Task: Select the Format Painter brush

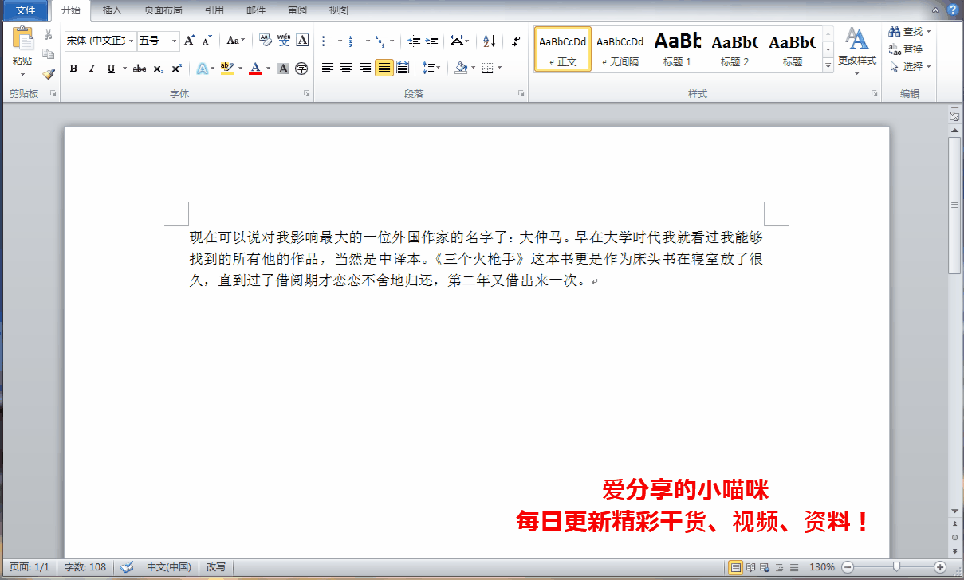Action: 49,73
